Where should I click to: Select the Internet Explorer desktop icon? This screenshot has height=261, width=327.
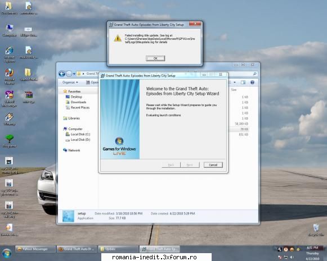[10, 54]
